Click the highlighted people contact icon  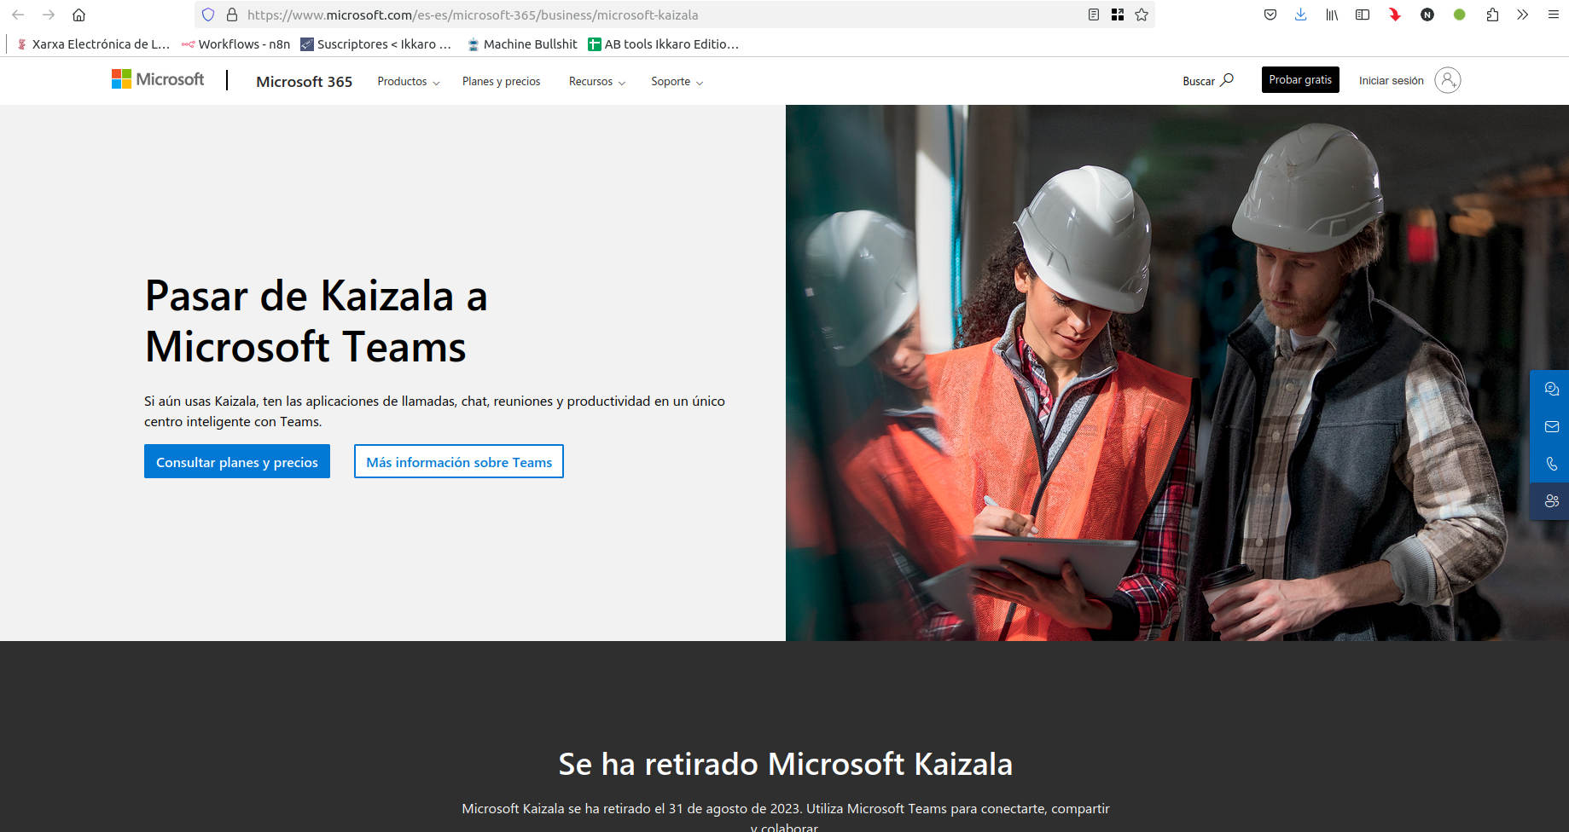[x=1552, y=501]
